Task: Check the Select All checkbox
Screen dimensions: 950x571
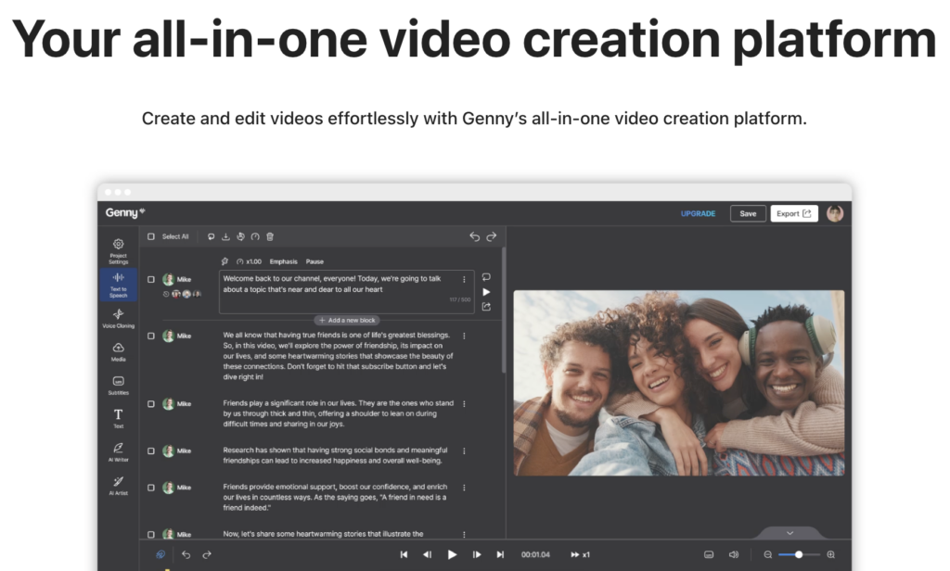Action: point(151,236)
